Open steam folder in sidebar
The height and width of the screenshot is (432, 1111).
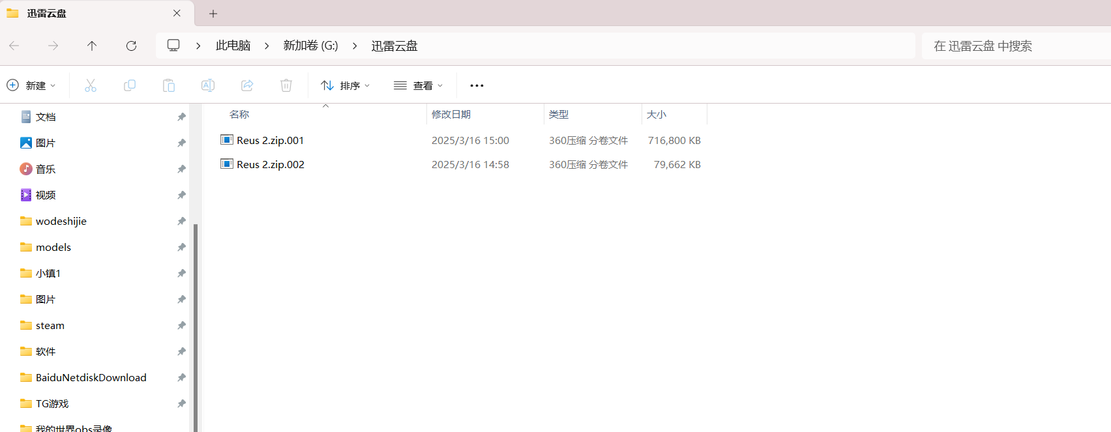[x=50, y=325]
